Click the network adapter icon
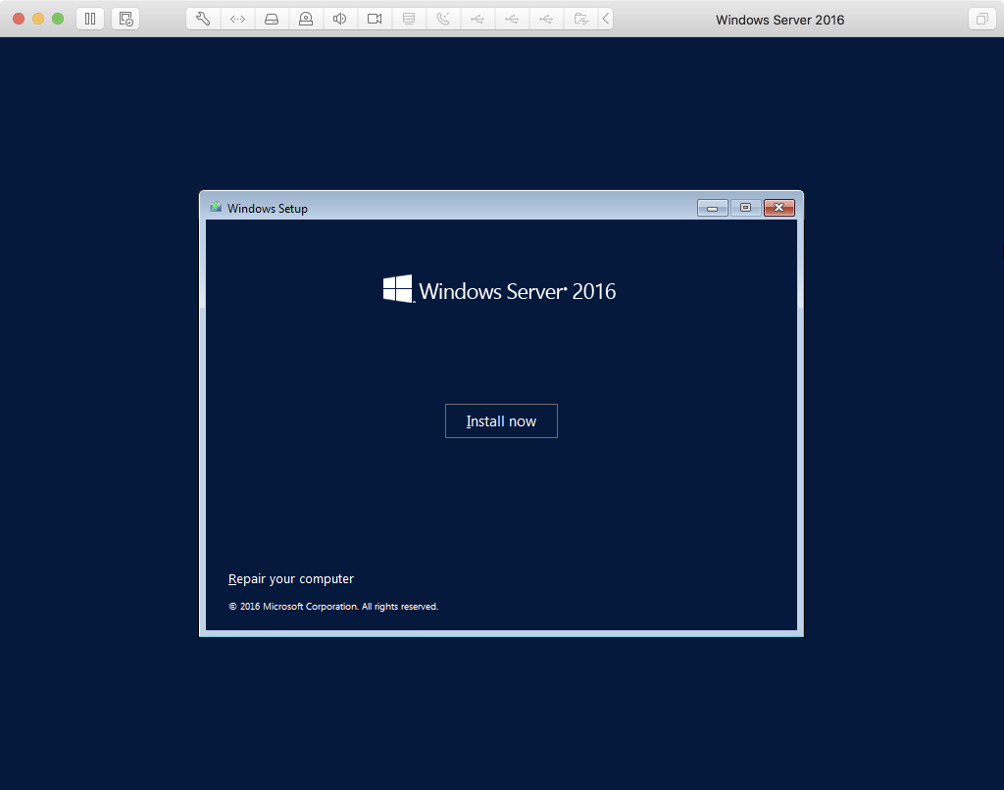1004x790 pixels. [x=237, y=19]
